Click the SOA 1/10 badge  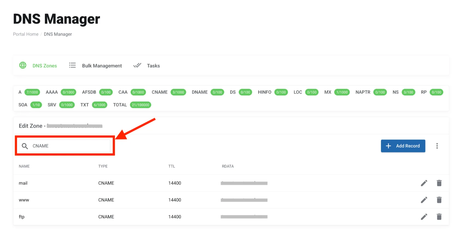(x=36, y=105)
